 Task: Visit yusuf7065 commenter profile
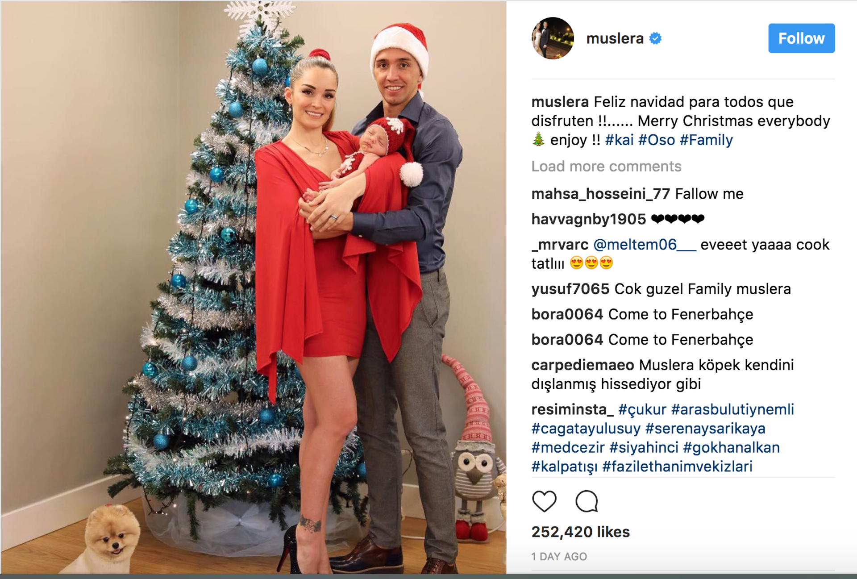pos(570,289)
